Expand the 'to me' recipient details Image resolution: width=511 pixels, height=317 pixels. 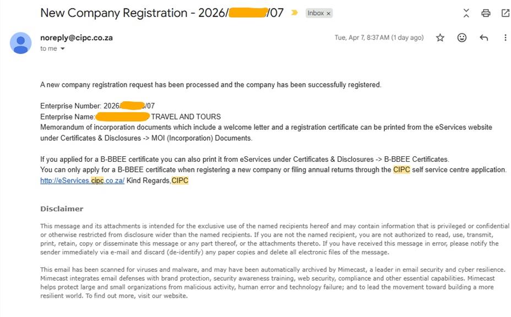[x=62, y=48]
